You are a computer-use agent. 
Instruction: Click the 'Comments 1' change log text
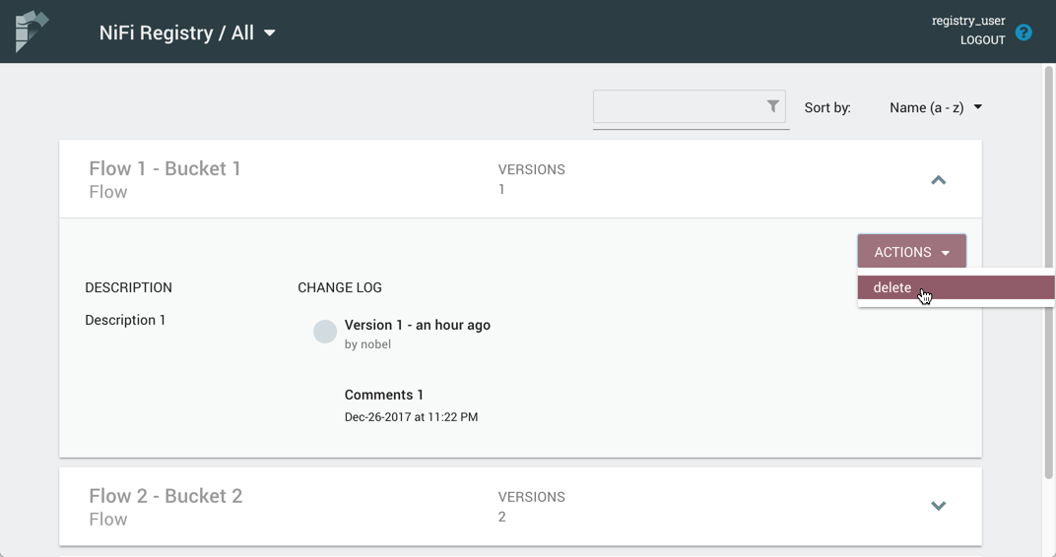click(x=384, y=395)
